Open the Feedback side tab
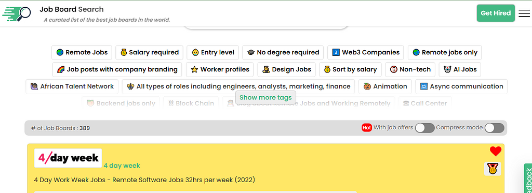The image size is (532, 193). tap(528, 179)
